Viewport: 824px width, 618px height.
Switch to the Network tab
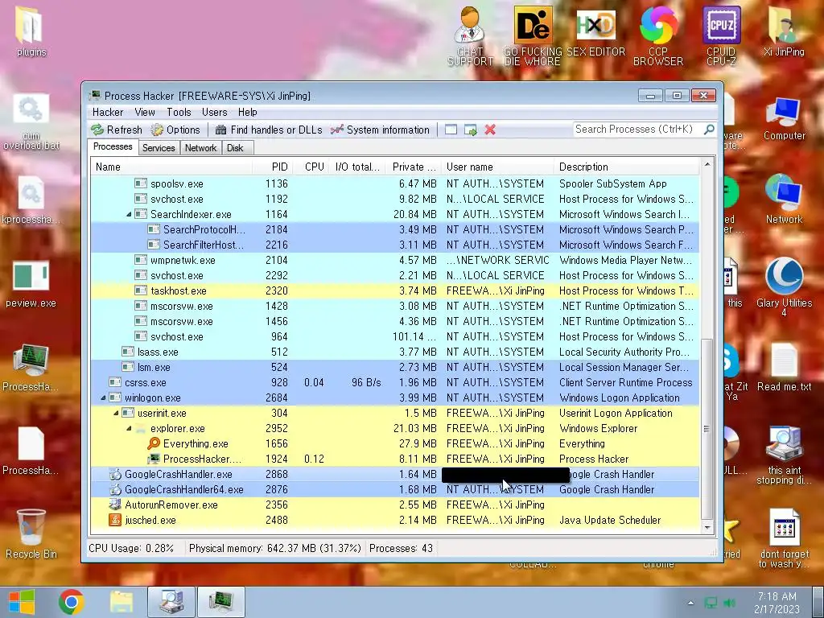coord(200,148)
